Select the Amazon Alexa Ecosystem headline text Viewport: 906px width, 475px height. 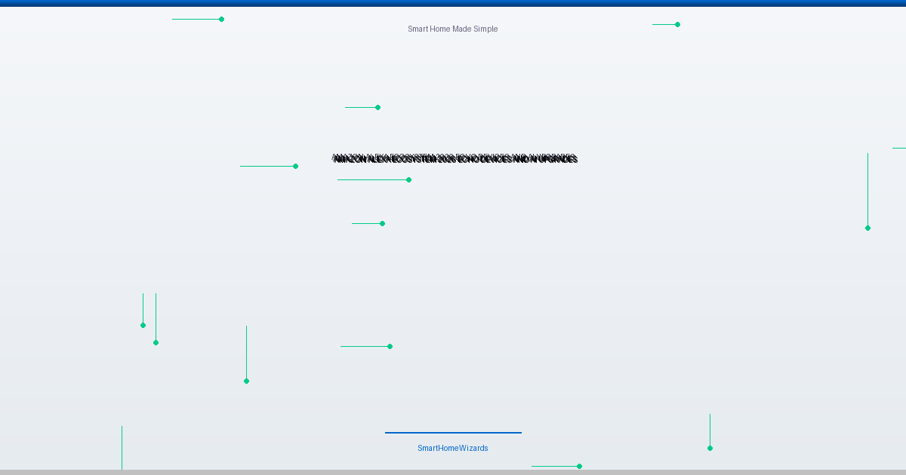455,158
